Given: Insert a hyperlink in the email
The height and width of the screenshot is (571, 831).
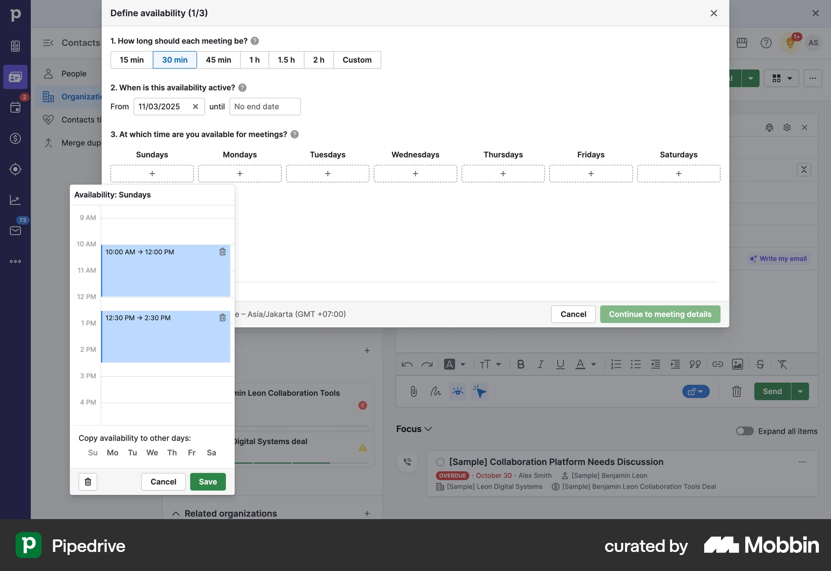Looking at the screenshot, I should tap(717, 364).
